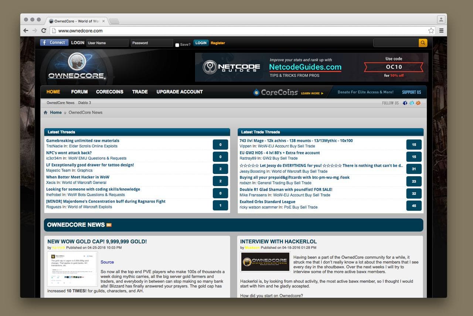Click the Facebook Connect button
The image size is (473, 316).
(54, 42)
